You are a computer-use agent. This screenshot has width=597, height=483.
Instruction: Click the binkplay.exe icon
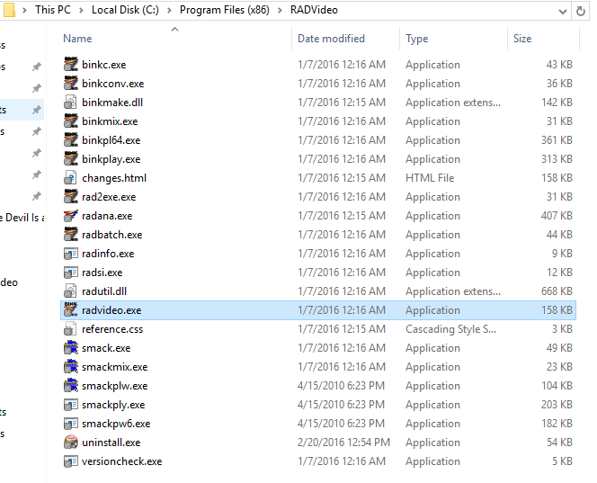click(71, 159)
